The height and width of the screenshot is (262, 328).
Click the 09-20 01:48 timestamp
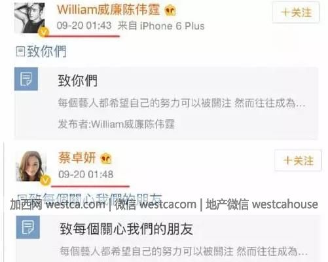[x=86, y=174]
